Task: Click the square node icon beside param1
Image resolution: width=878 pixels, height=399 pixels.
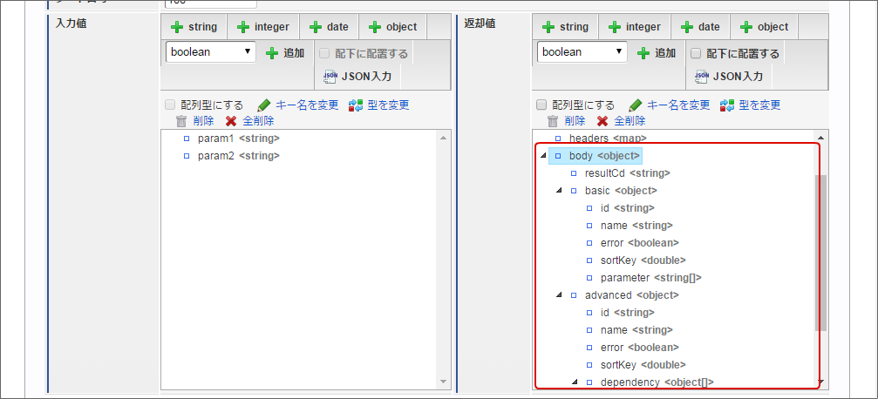Action: 187,139
